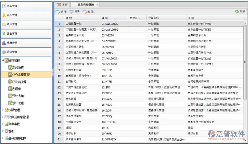The width and height of the screenshot is (248, 144).
Task: Collapse the 流程管理 tree node
Action: pyautogui.click(x=3, y=61)
